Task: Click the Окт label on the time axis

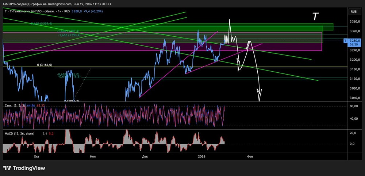Action: (36, 157)
